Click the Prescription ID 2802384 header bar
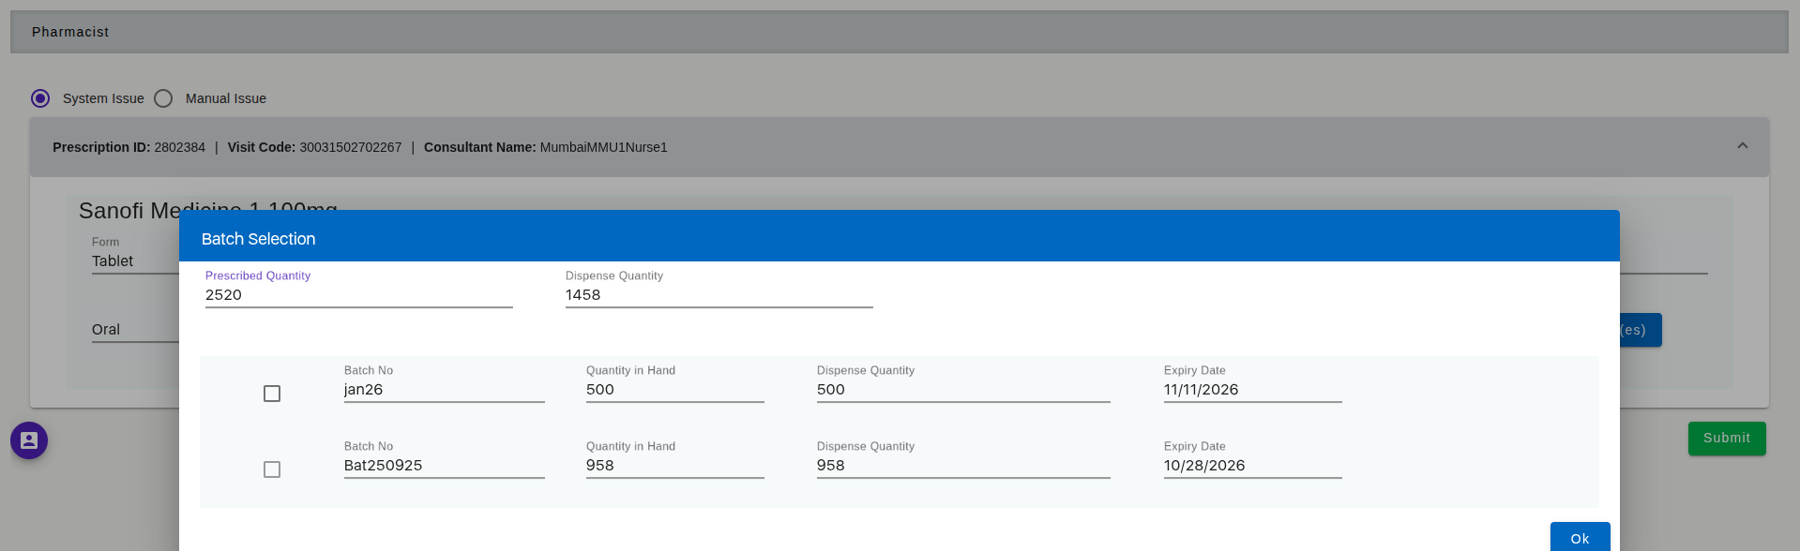 tap(844, 147)
